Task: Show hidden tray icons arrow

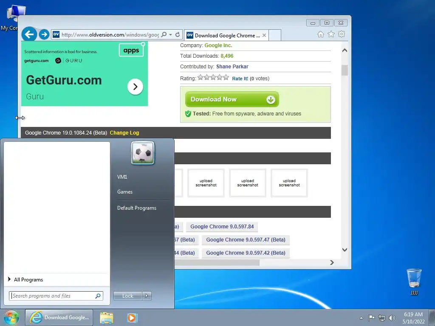Action: 361,318
